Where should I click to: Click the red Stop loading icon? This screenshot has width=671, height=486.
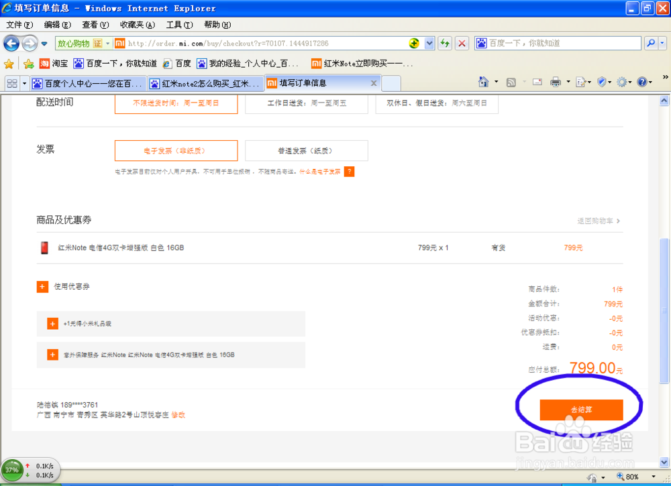coord(462,43)
